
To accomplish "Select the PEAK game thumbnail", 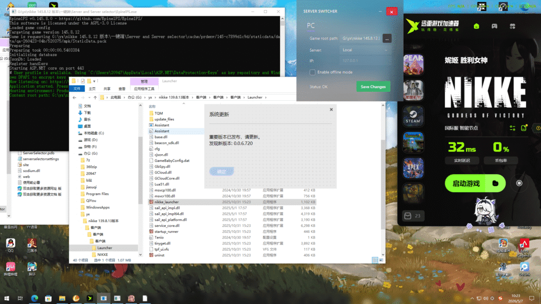I will pyautogui.click(x=413, y=64).
